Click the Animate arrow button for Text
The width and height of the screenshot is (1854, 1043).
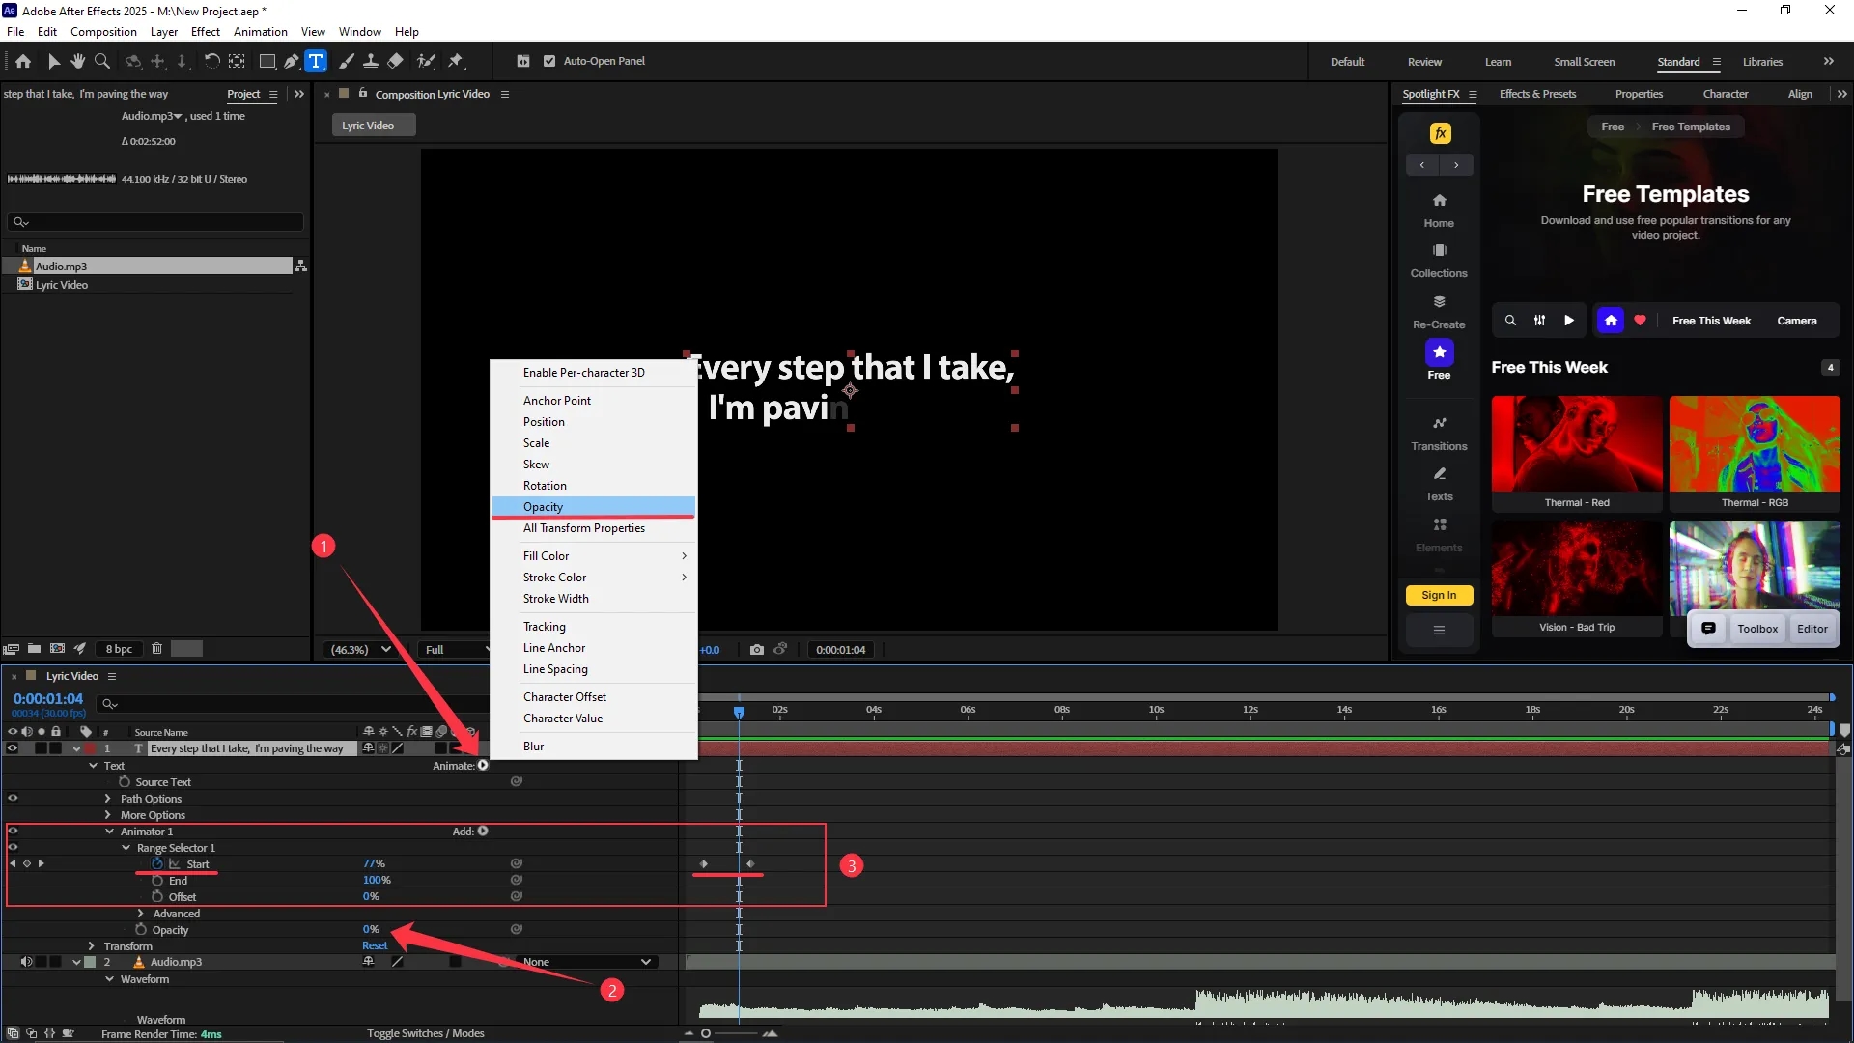click(x=483, y=766)
